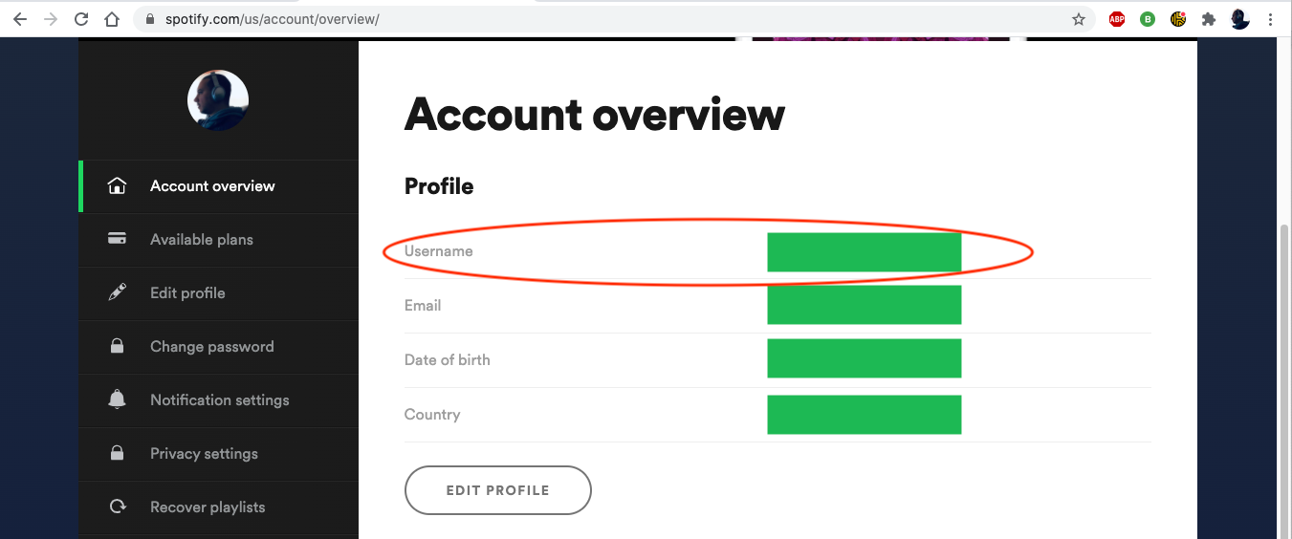Open the Chrome profile avatar in toolbar
The width and height of the screenshot is (1292, 539).
[1240, 19]
